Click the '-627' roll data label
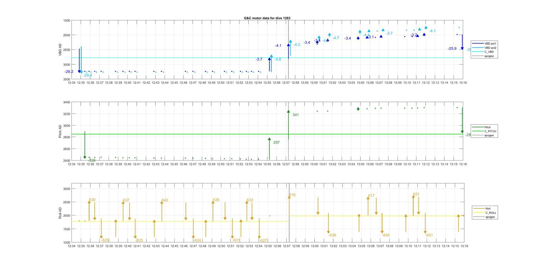 [263, 240]
